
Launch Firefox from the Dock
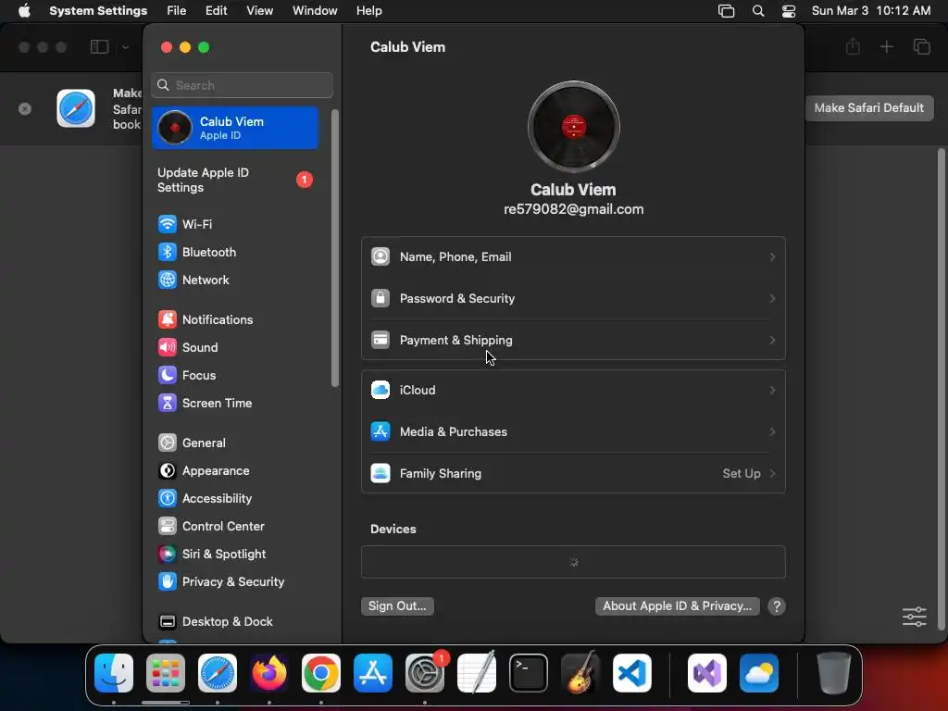tap(269, 673)
